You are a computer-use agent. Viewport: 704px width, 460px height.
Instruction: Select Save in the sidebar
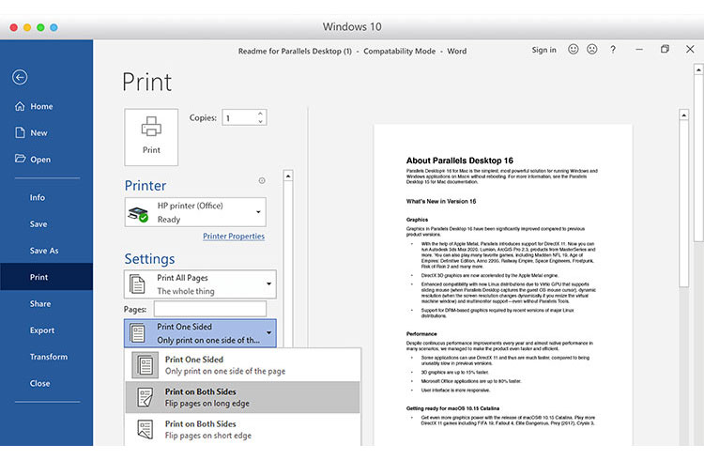point(38,224)
